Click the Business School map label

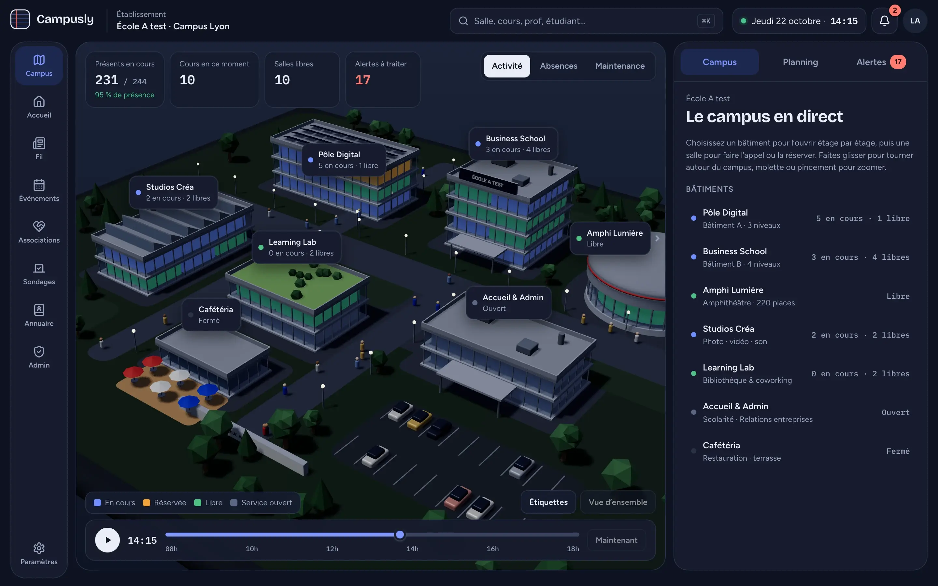click(513, 144)
